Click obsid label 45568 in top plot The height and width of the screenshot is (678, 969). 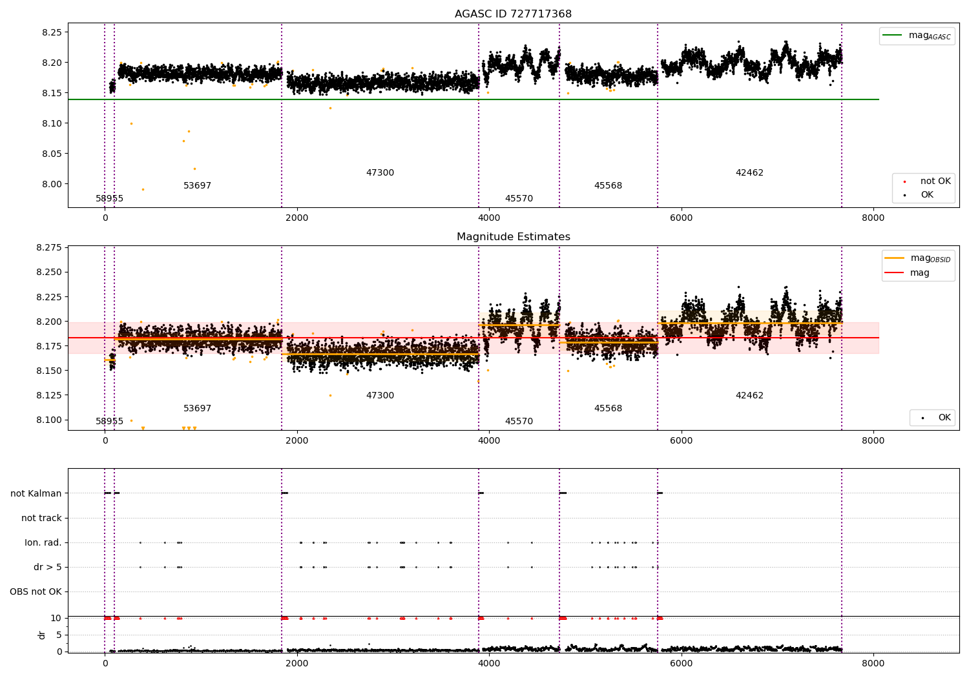coord(608,186)
